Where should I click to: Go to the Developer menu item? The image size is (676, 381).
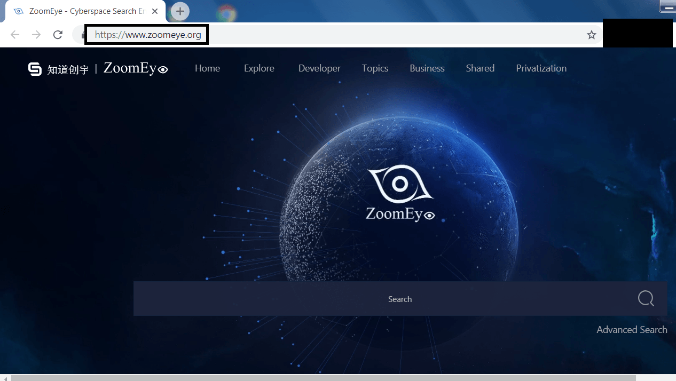(319, 68)
